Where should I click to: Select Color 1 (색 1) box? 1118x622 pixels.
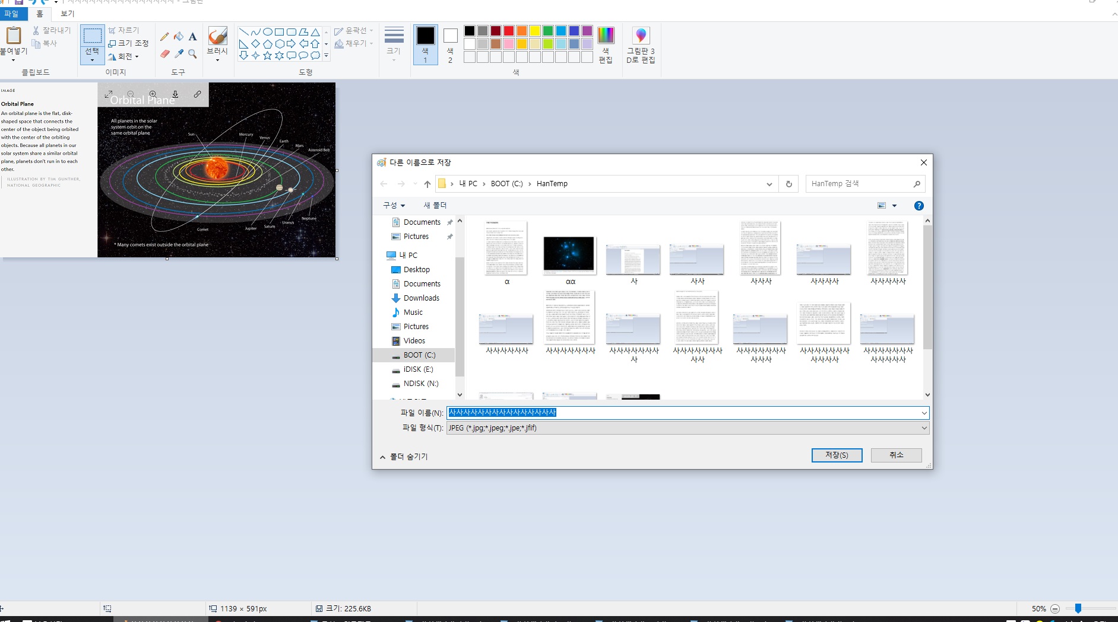coord(425,45)
